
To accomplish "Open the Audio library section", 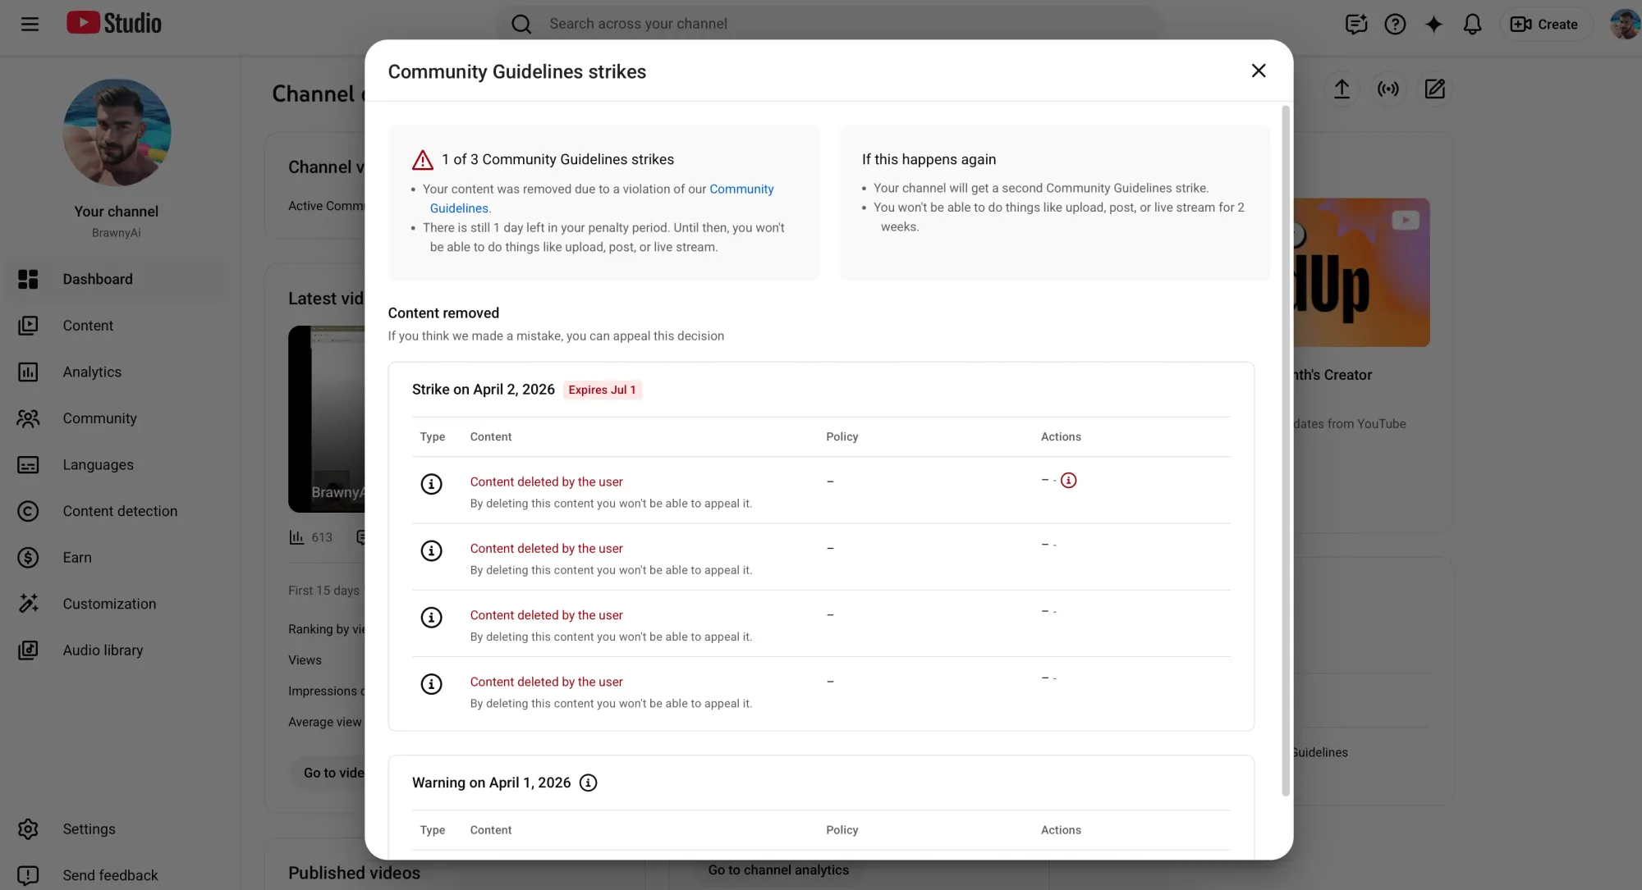I will coord(103,650).
